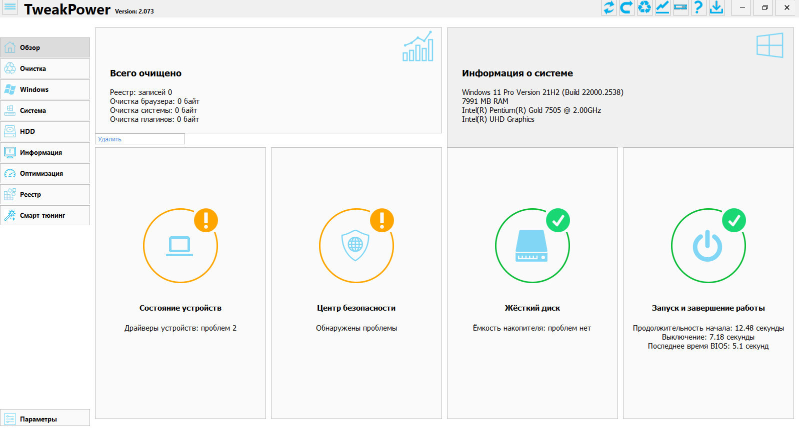The width and height of the screenshot is (799, 429).
Task: Minimize the TweakPower window
Action: (742, 7)
